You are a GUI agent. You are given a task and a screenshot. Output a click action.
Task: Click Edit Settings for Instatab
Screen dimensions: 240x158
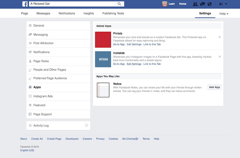tap(134, 64)
